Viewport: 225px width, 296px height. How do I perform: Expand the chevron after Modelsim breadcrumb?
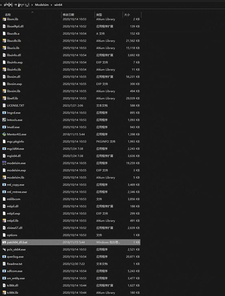click(51, 5)
